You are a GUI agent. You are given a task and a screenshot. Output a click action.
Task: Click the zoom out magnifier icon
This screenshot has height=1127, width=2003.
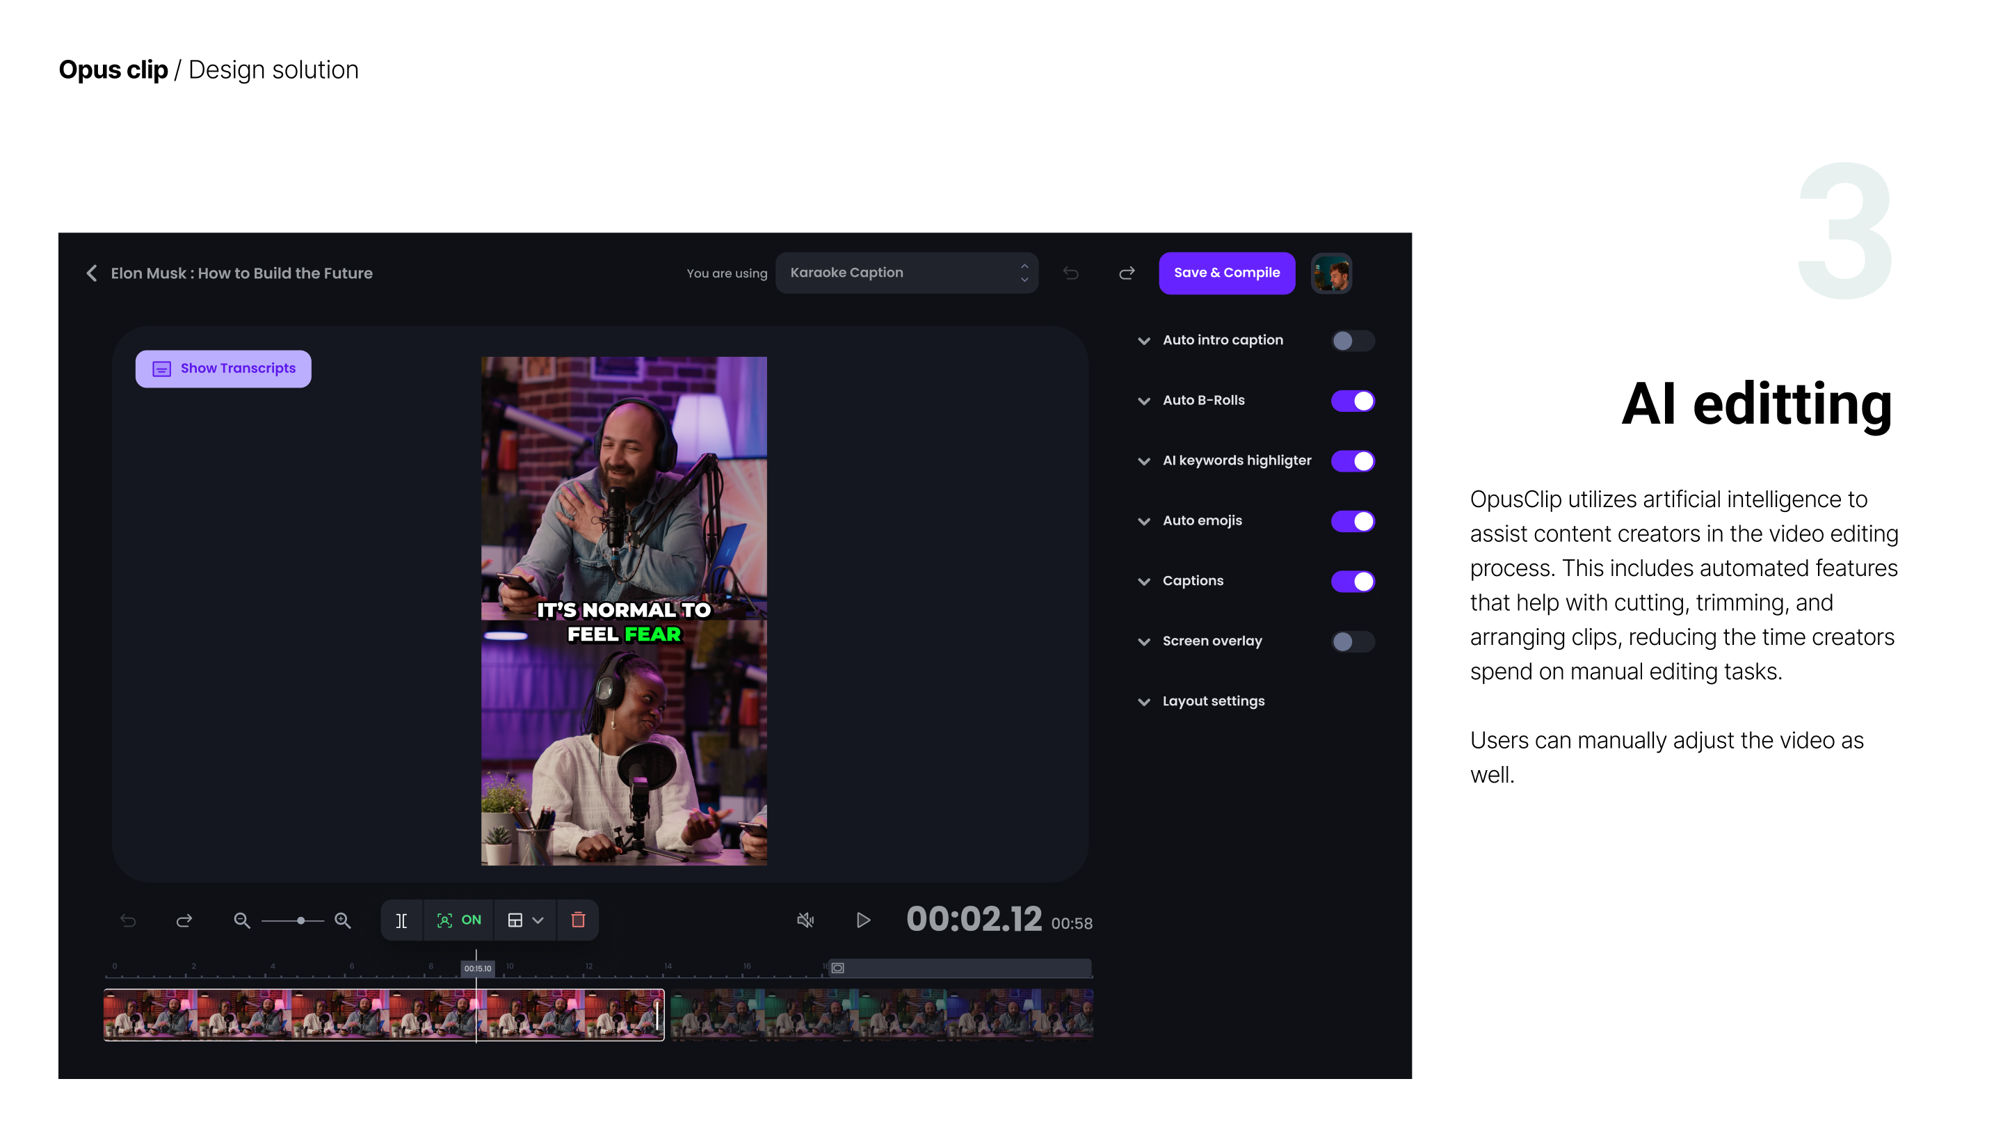pos(242,920)
